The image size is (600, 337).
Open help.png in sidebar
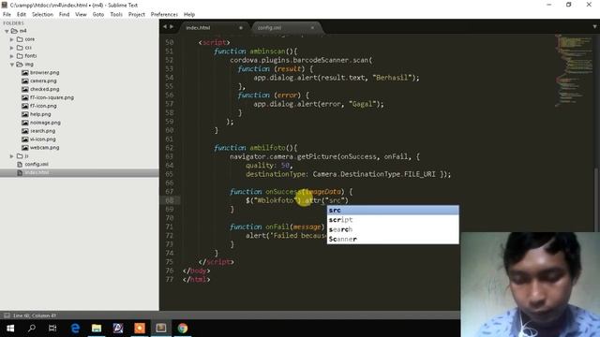pos(40,114)
